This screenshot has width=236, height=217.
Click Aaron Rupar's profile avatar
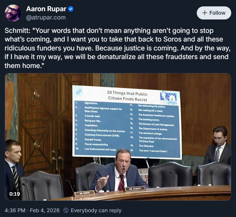pyautogui.click(x=13, y=13)
